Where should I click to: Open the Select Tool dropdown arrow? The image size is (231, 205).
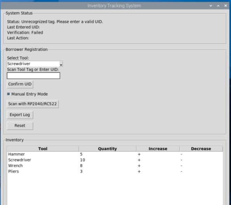[61, 64]
